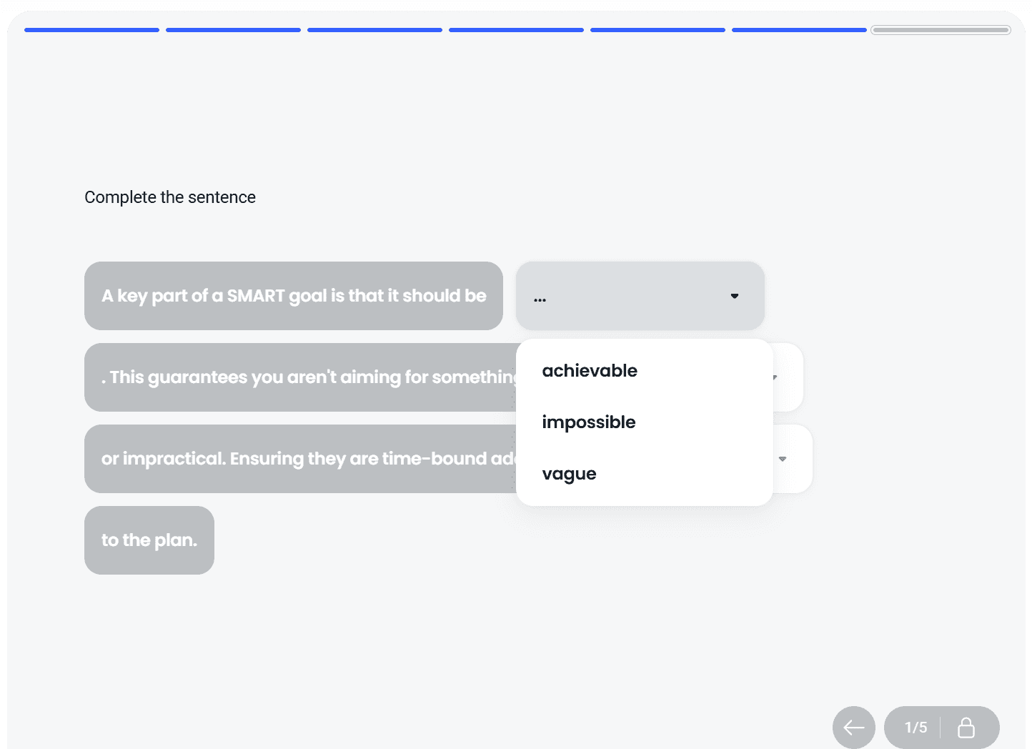Click the "A key part of a SMART goal" block

(x=294, y=296)
